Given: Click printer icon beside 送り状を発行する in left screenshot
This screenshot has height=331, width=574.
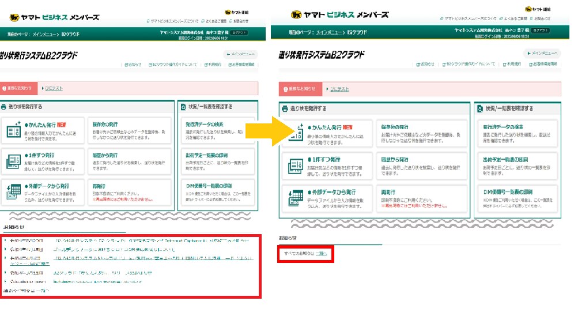Looking at the screenshot, I should coord(3,107).
